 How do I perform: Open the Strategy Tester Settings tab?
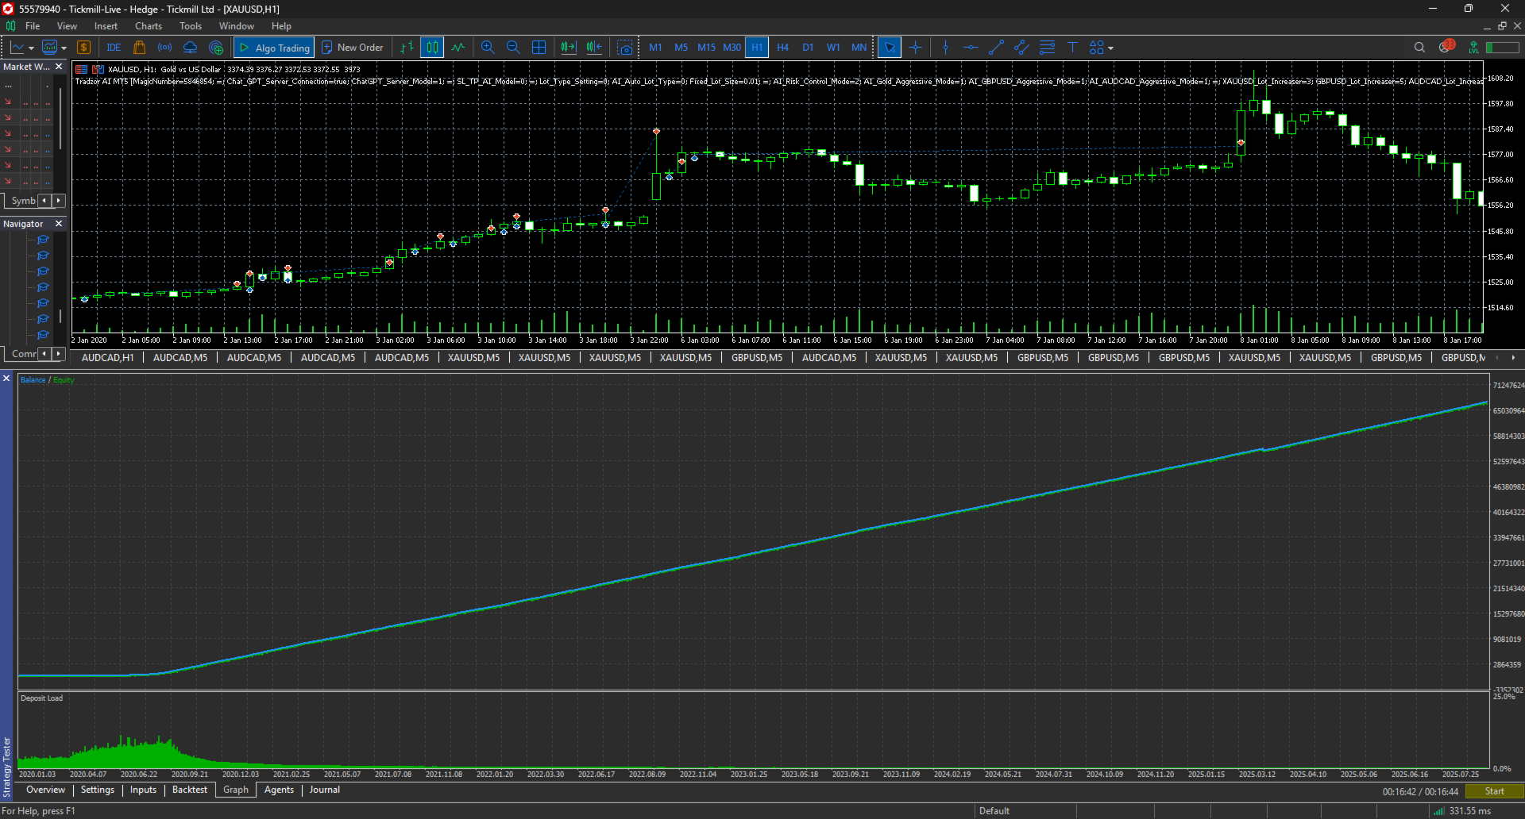click(x=98, y=790)
